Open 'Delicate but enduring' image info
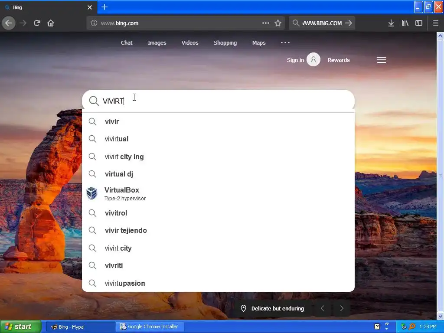The image size is (444, 333). (277, 308)
